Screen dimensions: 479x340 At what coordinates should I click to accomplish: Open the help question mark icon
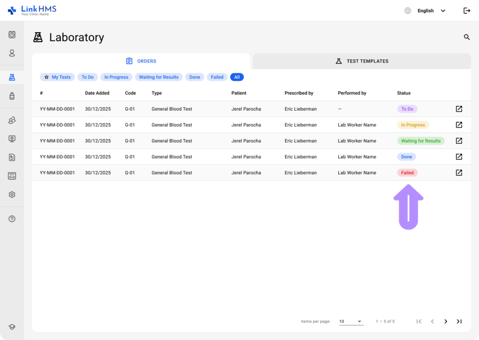pos(12,219)
